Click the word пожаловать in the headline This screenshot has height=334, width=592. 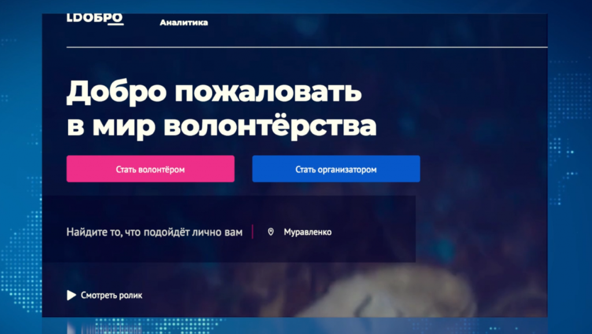point(268,93)
